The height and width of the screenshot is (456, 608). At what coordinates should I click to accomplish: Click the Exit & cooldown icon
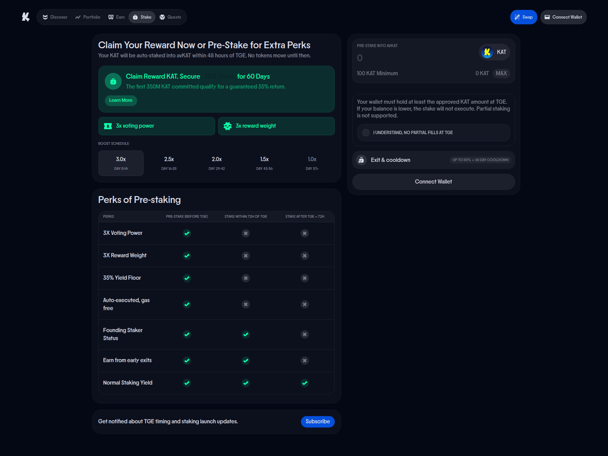[361, 160]
